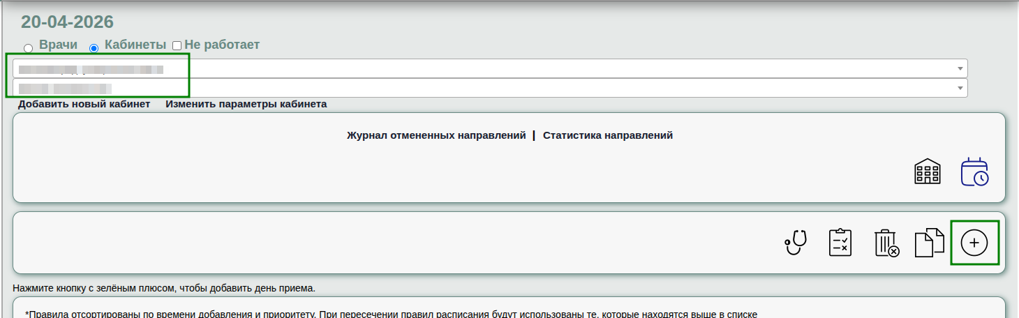Click the blurred value in the top select field
Viewport: 1019px width, 318px height.
(91, 69)
